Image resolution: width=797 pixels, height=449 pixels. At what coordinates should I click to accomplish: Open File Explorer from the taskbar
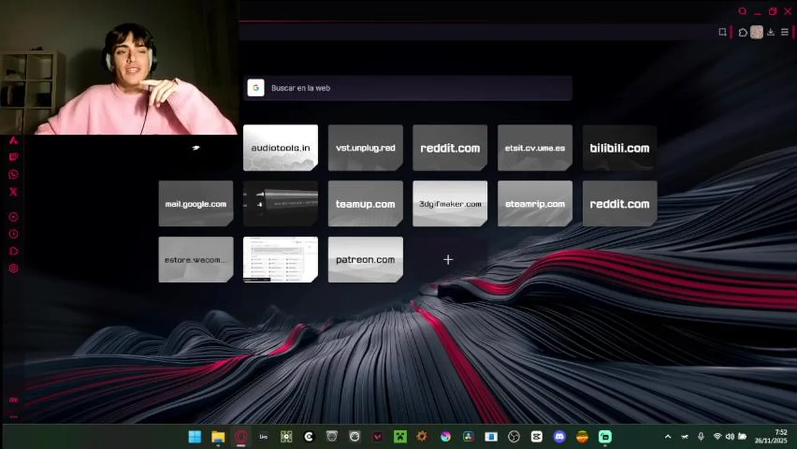(x=218, y=437)
